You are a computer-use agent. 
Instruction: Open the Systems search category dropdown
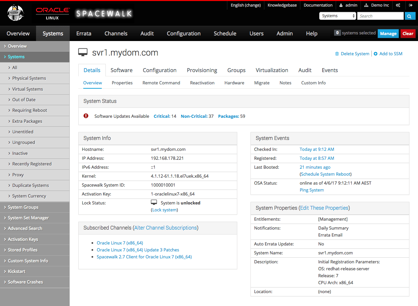coord(337,16)
